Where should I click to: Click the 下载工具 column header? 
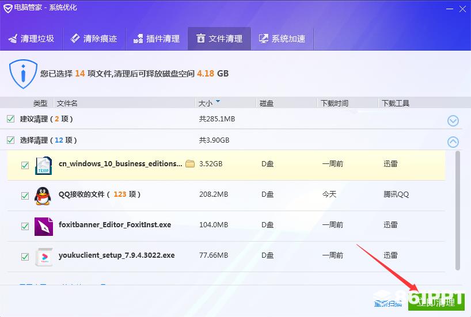coord(396,104)
